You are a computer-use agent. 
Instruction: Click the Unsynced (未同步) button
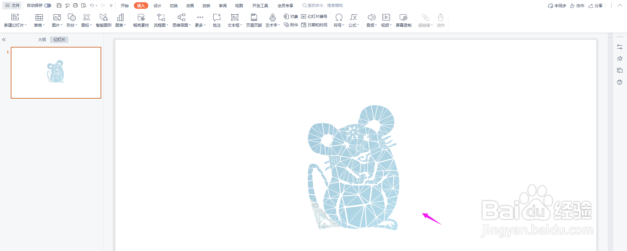[x=557, y=6]
